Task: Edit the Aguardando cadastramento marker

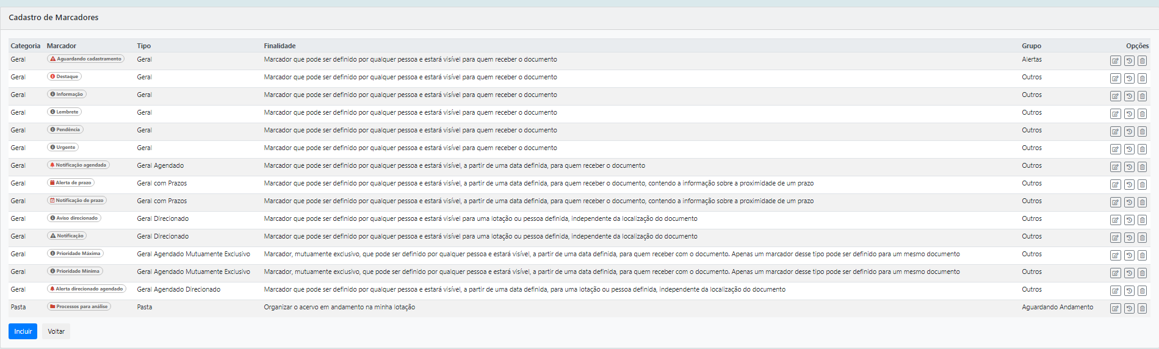Action: (x=1115, y=61)
